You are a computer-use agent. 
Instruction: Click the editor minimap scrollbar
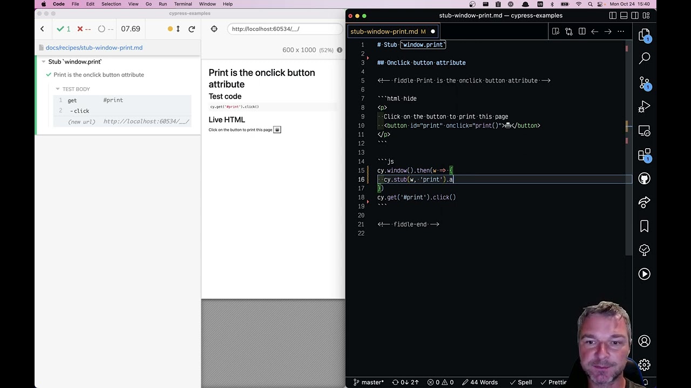point(629,148)
